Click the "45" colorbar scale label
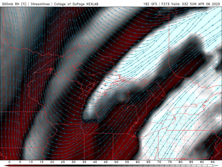Viewport: 222px width, 167px height. tap(106, 162)
